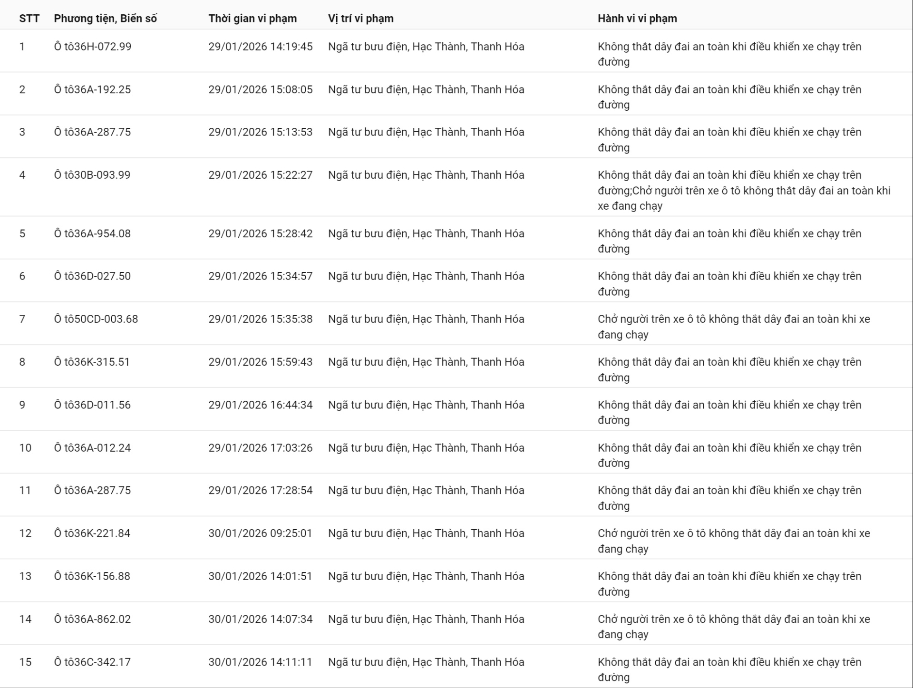Click the "Vị trí vi phạm" header
The width and height of the screenshot is (913, 688).
click(x=360, y=19)
